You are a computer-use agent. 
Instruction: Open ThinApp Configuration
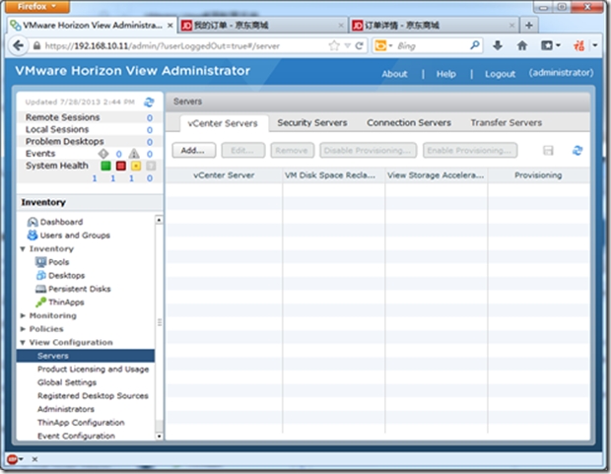click(x=81, y=423)
